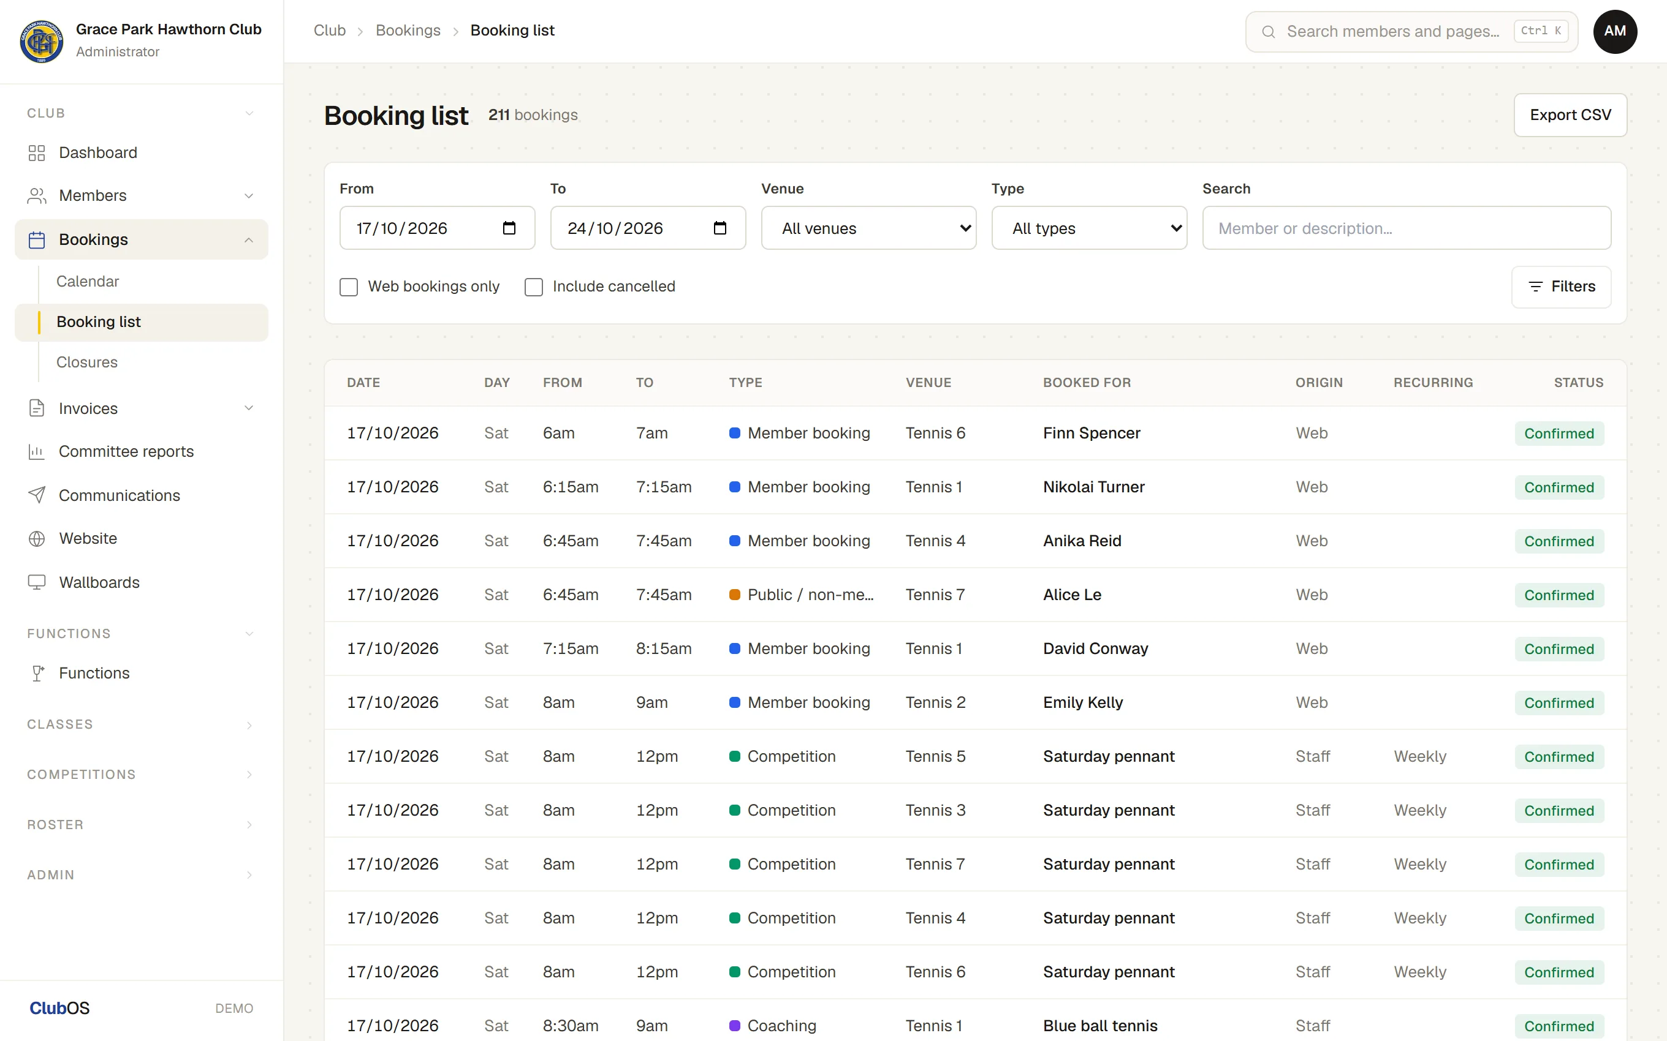Click the To date field 24/10/2026
This screenshot has height=1041, width=1667.
click(648, 228)
